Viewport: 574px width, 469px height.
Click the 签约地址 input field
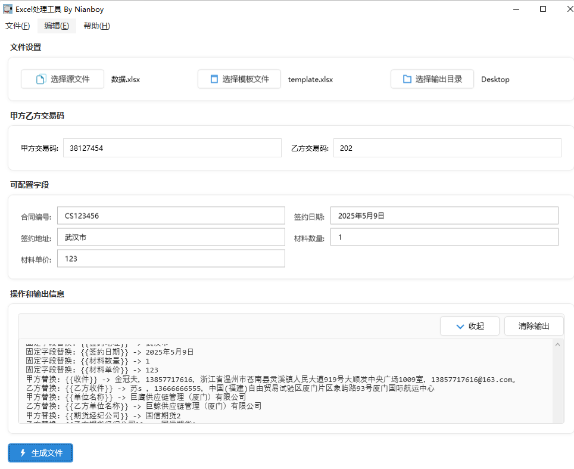click(x=171, y=237)
